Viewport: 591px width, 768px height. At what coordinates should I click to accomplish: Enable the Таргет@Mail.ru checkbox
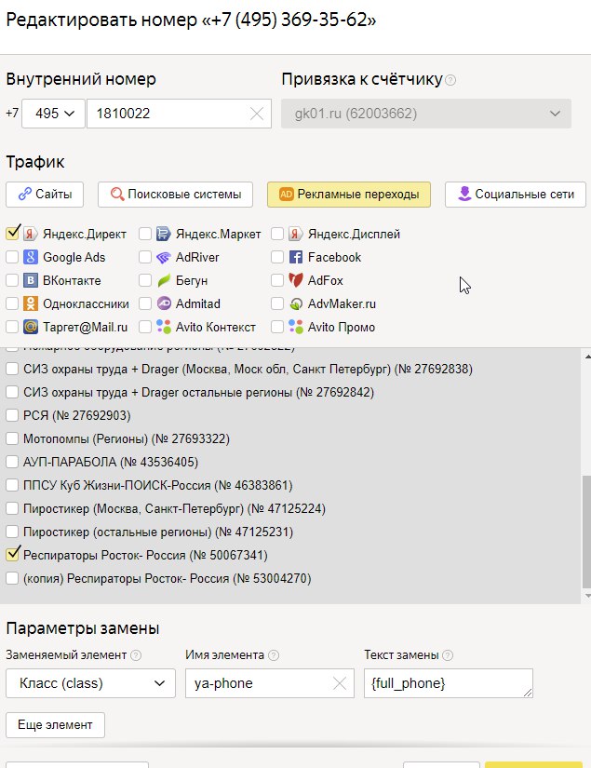tap(12, 327)
